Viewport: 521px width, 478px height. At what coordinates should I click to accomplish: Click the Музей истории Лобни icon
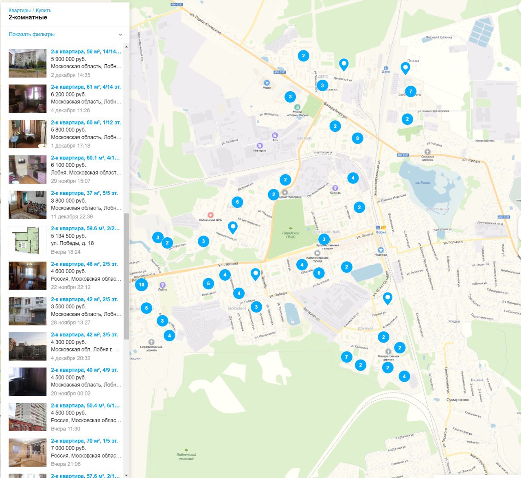click(x=297, y=107)
